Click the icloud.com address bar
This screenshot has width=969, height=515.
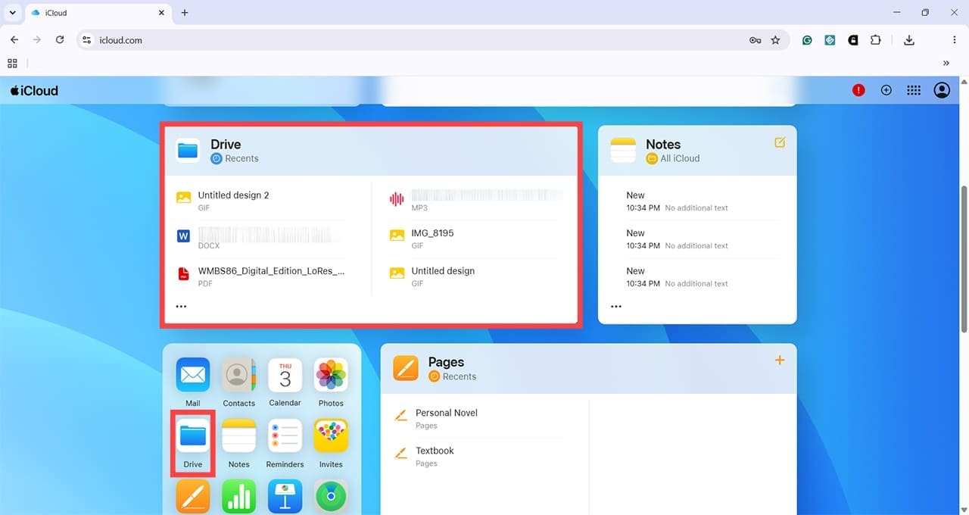(x=435, y=40)
